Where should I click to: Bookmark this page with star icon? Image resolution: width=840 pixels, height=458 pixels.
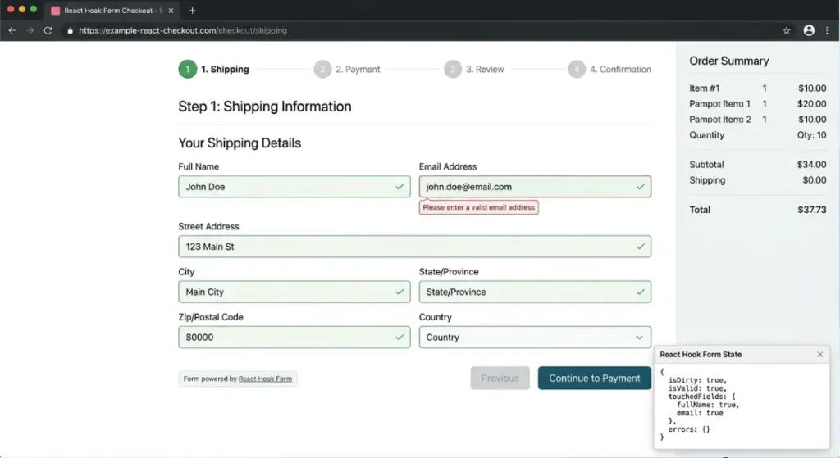click(x=787, y=30)
